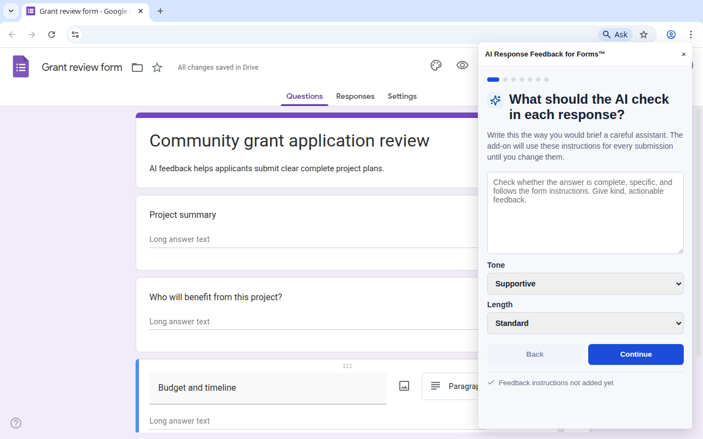Close the AI Response Feedback panel

pyautogui.click(x=684, y=54)
